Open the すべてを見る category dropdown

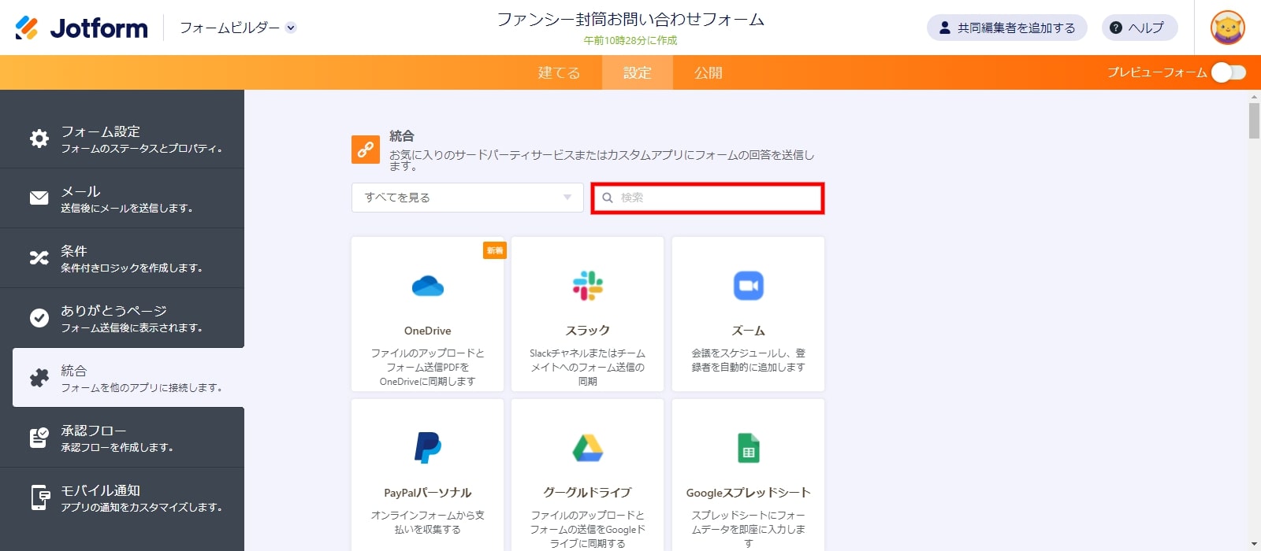(467, 198)
